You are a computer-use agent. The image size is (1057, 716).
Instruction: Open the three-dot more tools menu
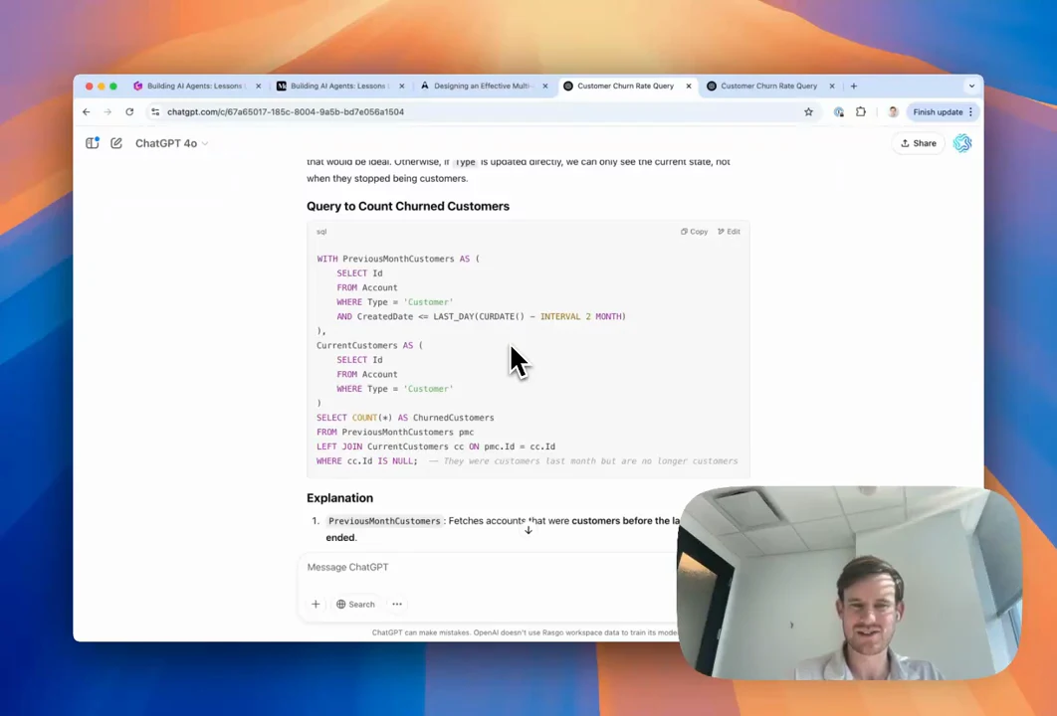pyautogui.click(x=397, y=605)
